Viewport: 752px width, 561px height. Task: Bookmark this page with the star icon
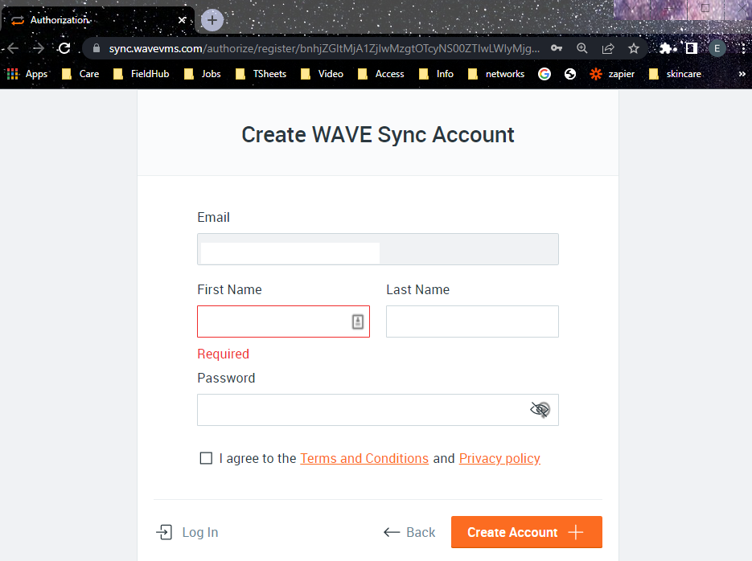(x=634, y=48)
